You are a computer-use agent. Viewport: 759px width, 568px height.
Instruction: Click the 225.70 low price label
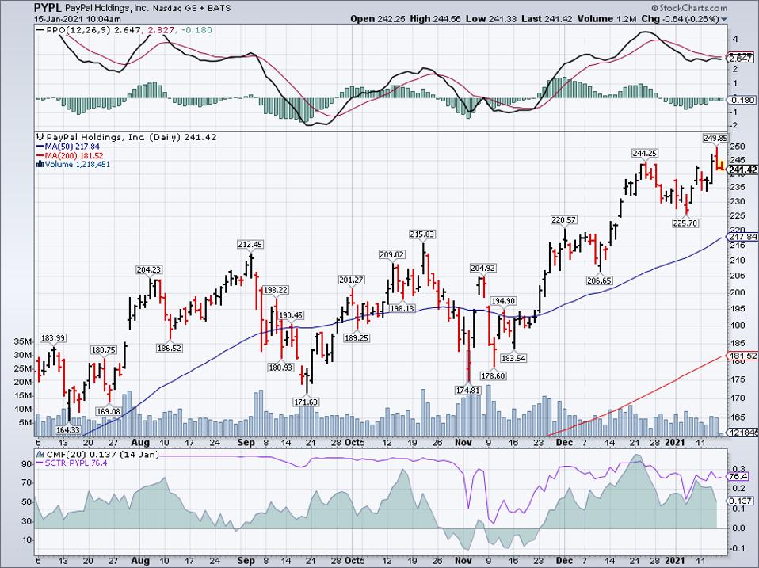pyautogui.click(x=685, y=223)
